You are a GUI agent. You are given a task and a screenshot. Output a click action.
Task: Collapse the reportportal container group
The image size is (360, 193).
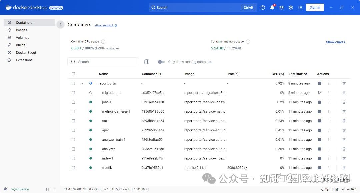point(82,83)
